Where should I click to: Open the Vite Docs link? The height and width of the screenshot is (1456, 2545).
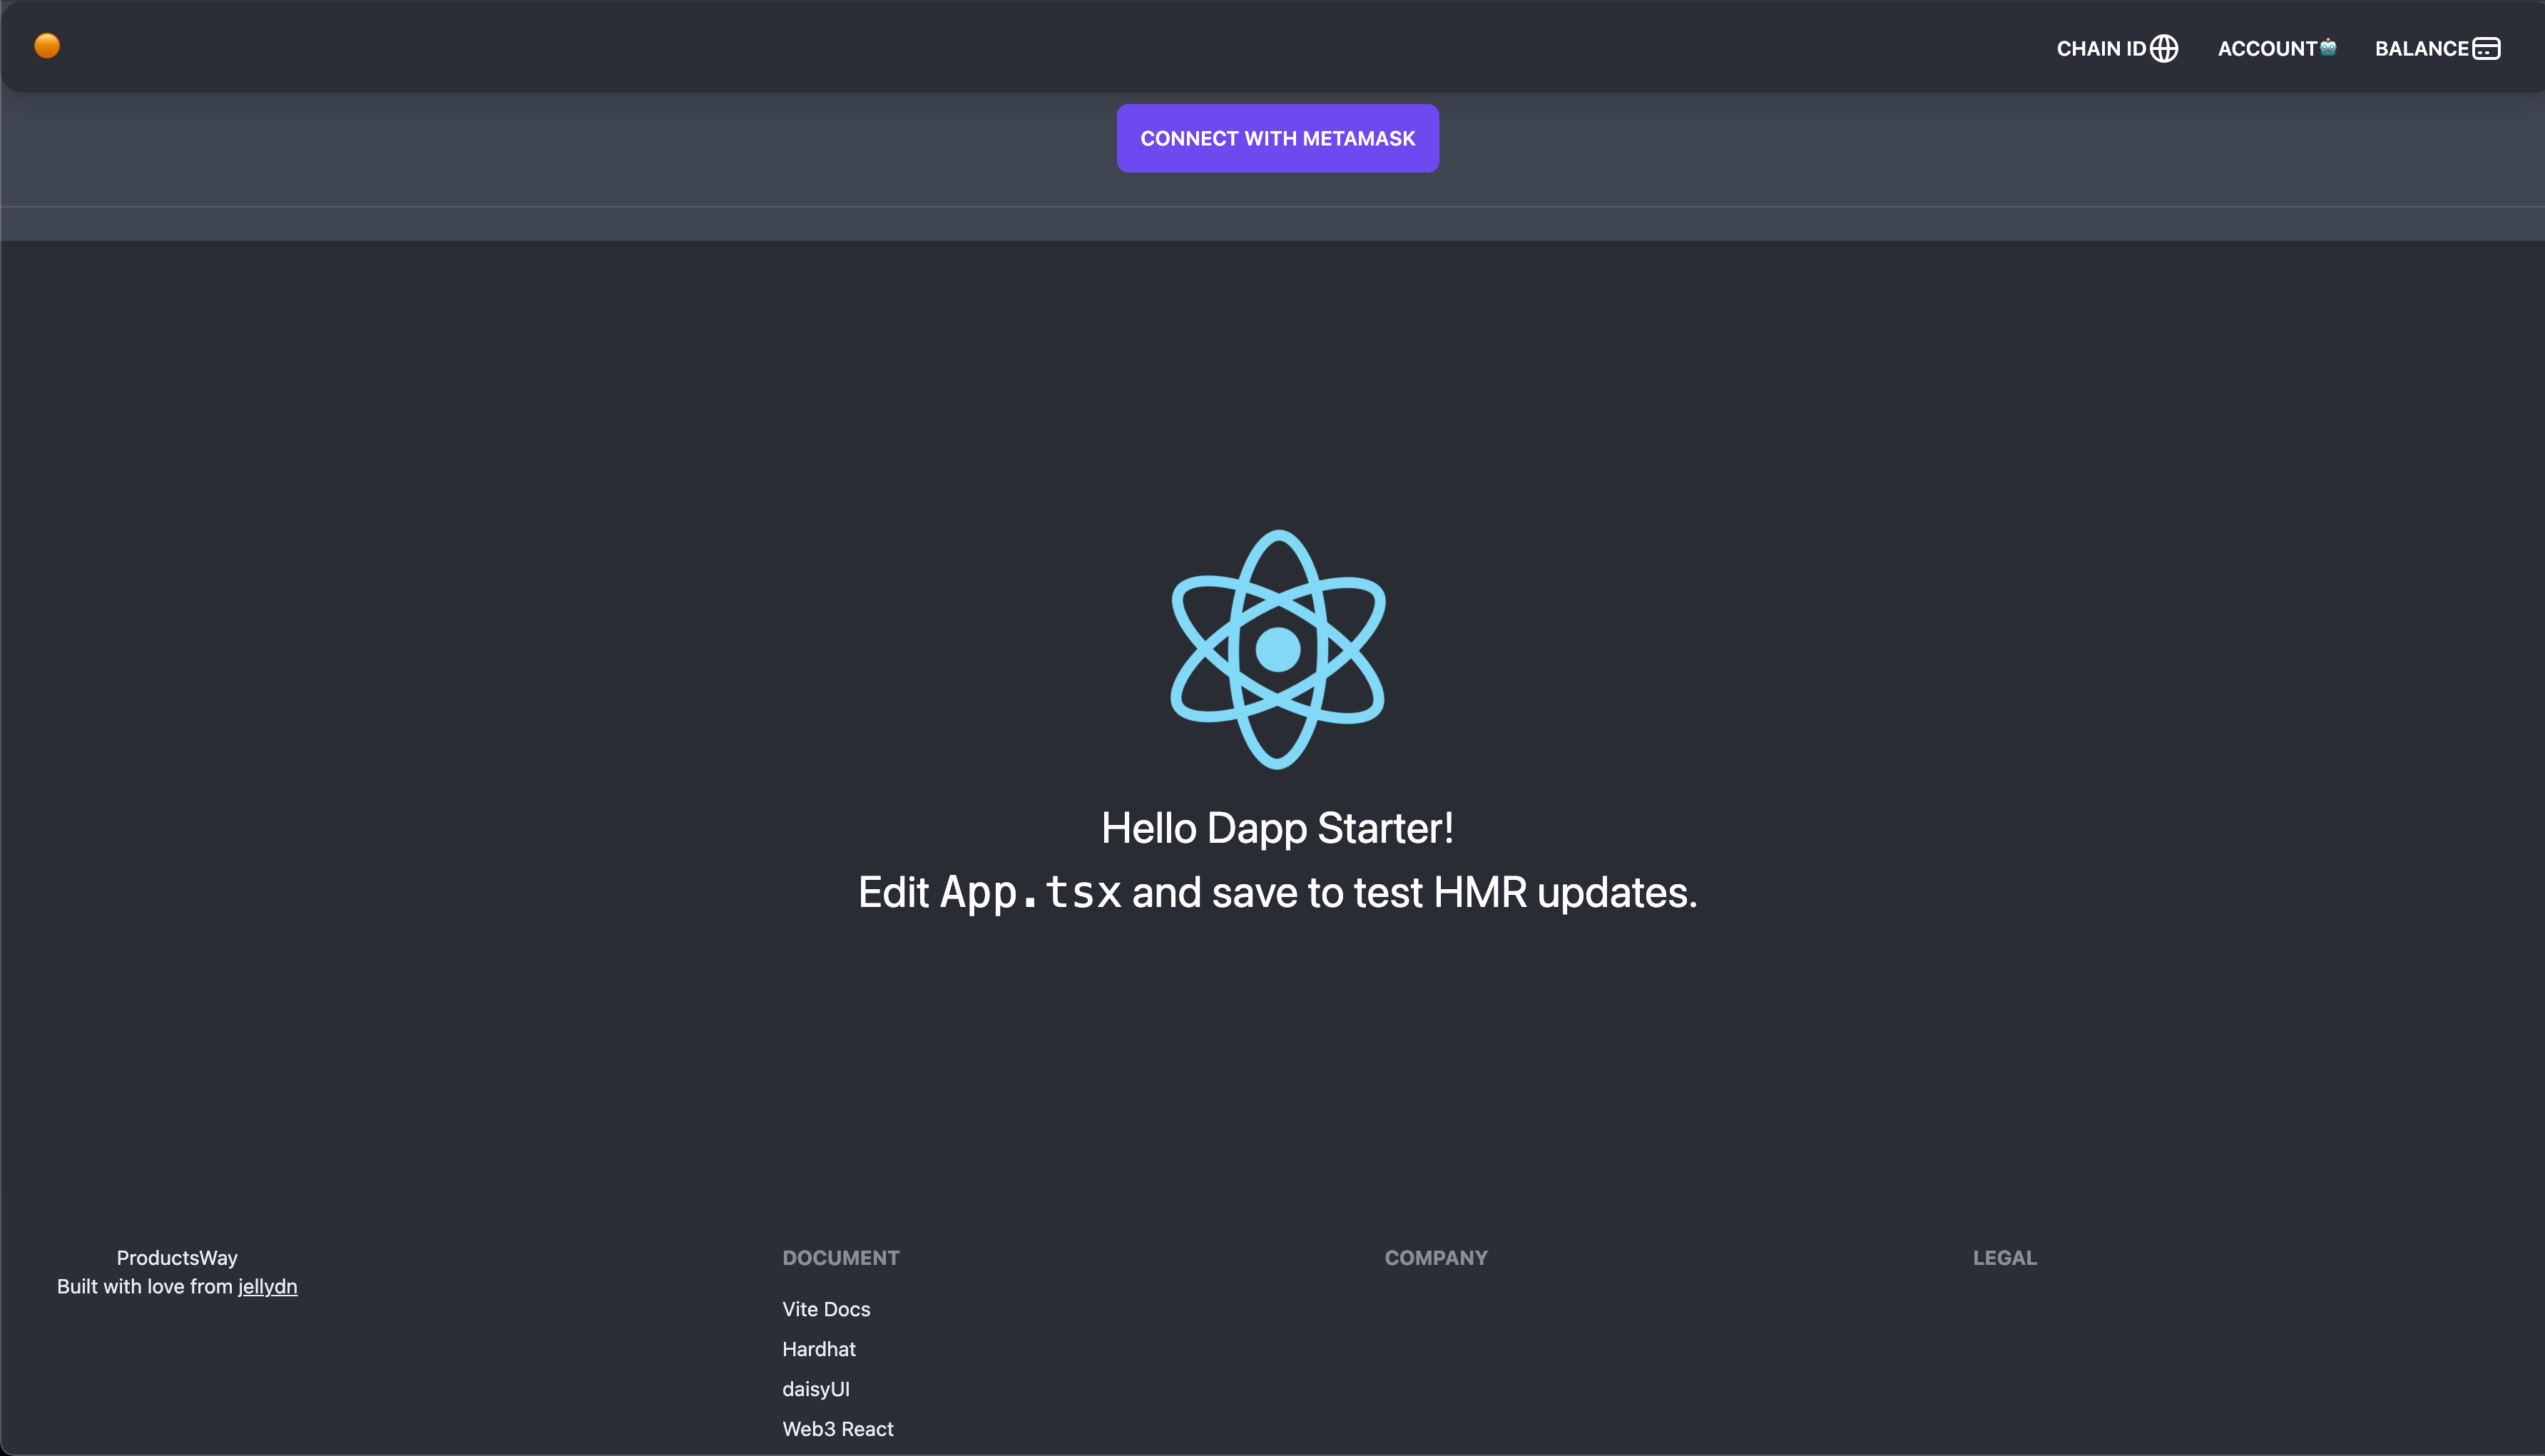point(825,1308)
